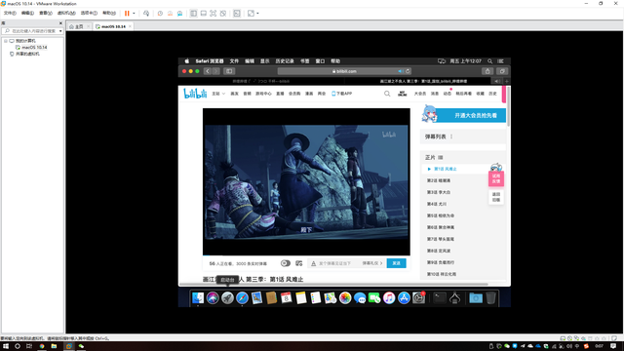Open the VMware 选项卡 menu
Viewport: 624px width, 351px height.
pos(89,13)
